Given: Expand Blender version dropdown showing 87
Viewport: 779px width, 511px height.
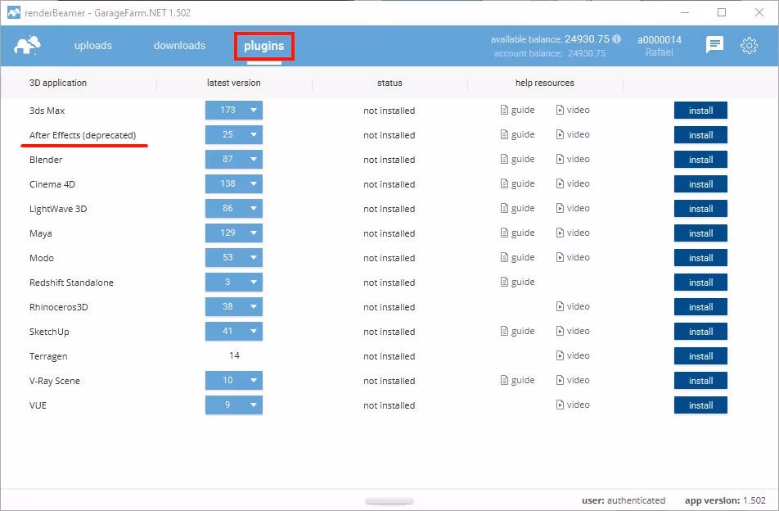Looking at the screenshot, I should [x=234, y=159].
